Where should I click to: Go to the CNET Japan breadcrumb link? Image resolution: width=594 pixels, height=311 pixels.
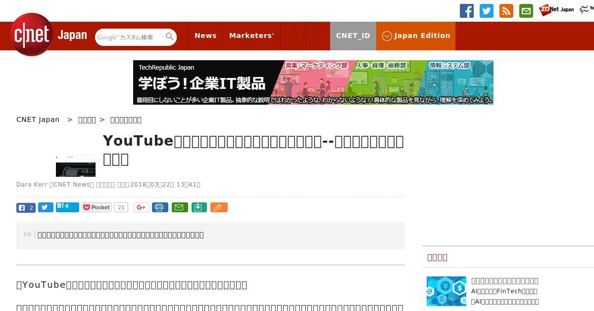(38, 119)
